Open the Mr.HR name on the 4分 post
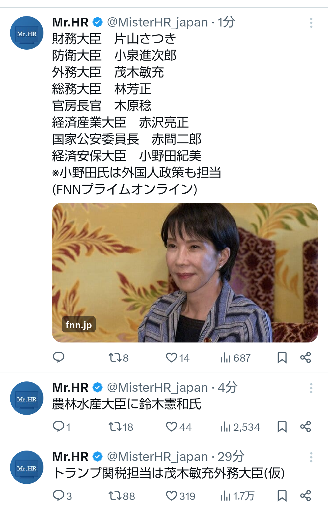This screenshot has width=328, height=509. click(70, 388)
